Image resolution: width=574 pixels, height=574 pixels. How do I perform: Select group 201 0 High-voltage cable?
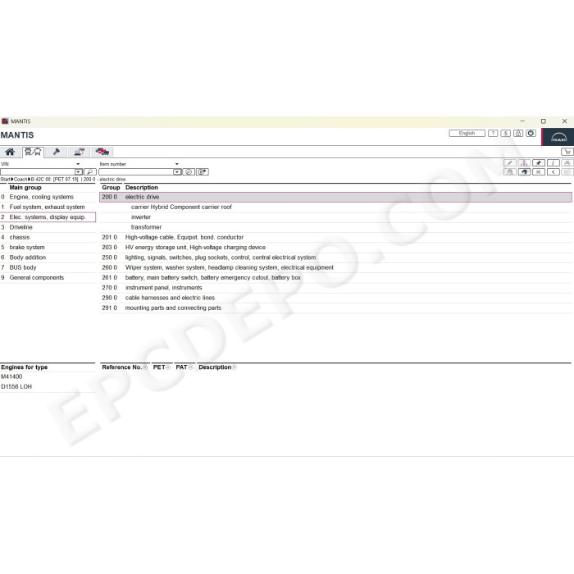[335, 237]
